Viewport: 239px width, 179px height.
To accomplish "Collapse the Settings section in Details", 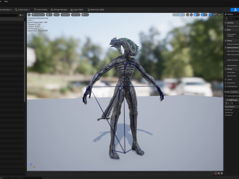I will (226, 69).
